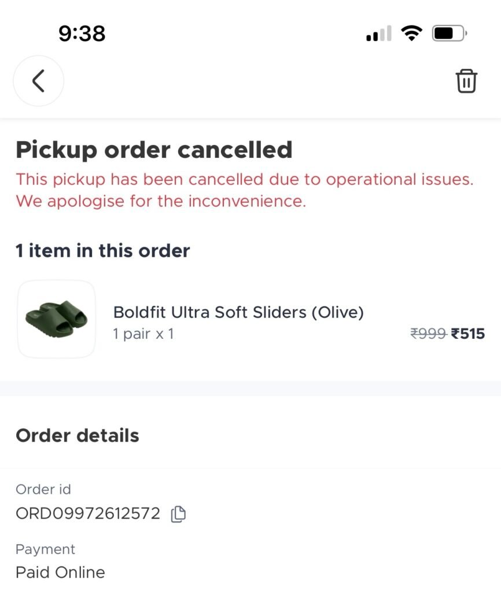Tap the "Paid Online" payment status
The height and width of the screenshot is (592, 501).
point(60,572)
